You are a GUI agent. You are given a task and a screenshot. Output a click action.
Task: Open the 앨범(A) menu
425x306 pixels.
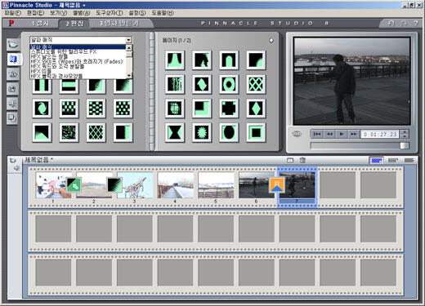[x=82, y=13]
